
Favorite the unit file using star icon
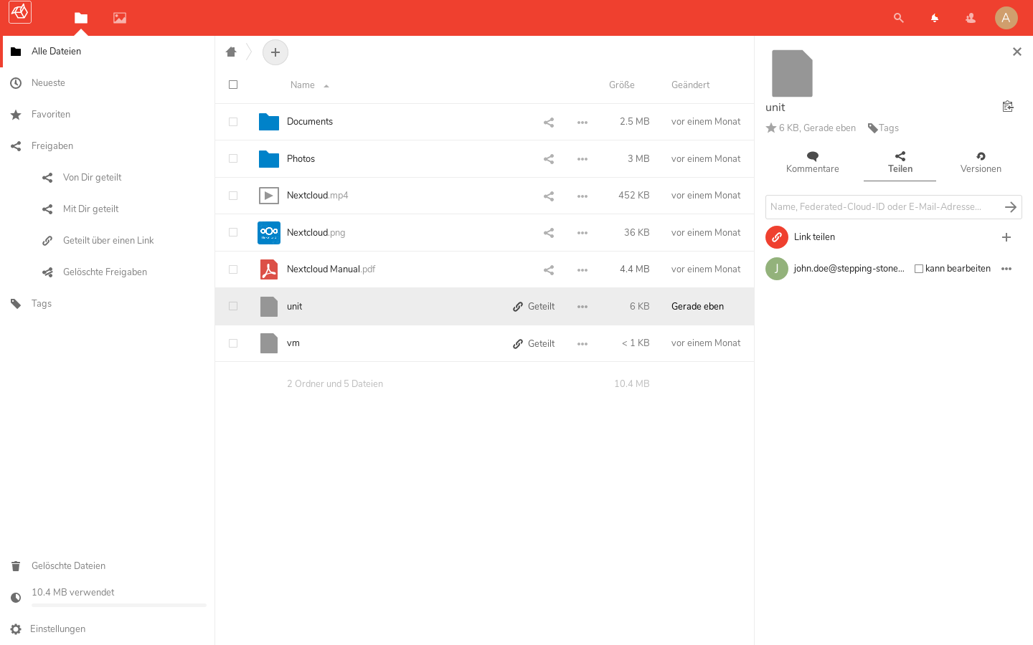pos(771,128)
